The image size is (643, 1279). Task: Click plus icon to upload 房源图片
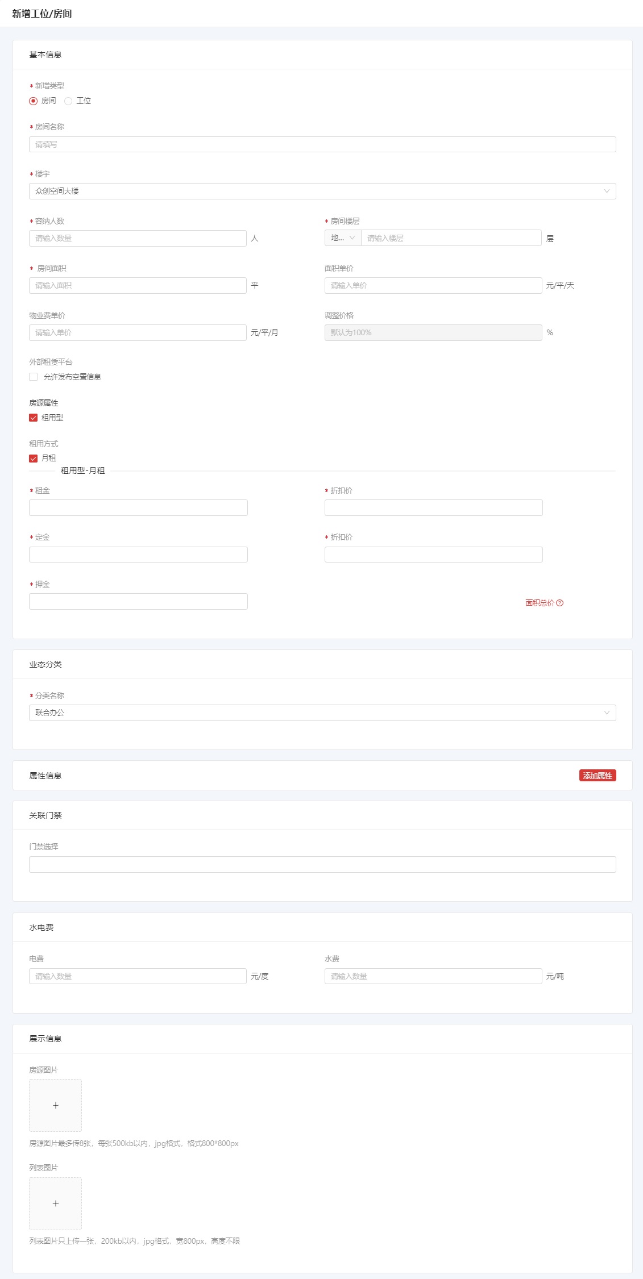point(55,1105)
